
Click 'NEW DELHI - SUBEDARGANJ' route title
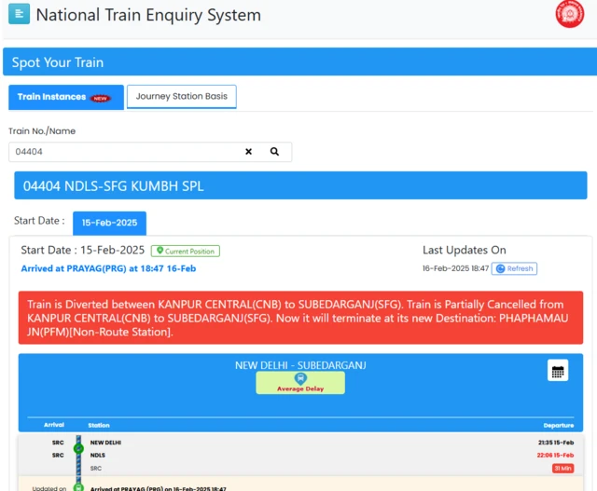[x=300, y=365]
